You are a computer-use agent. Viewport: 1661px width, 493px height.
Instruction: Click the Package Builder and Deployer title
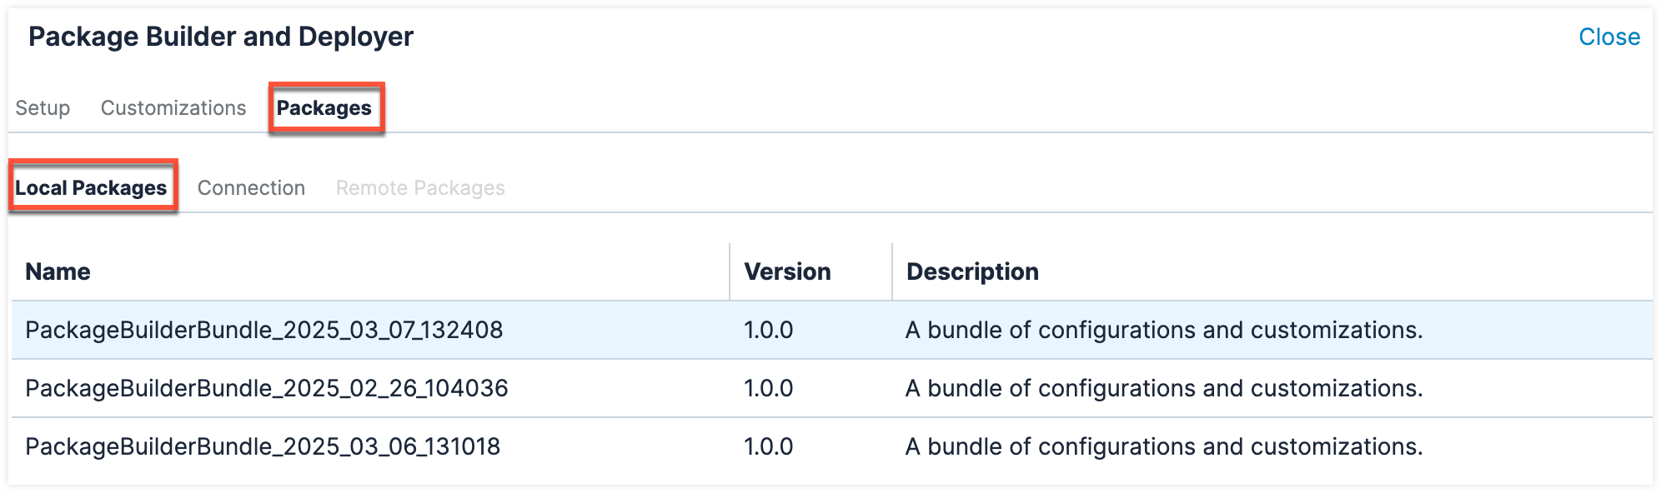point(221,37)
